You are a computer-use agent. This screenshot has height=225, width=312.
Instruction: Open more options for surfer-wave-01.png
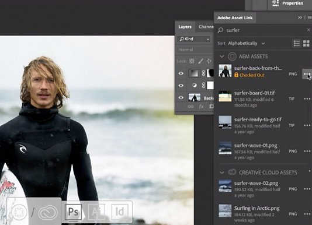(307, 152)
